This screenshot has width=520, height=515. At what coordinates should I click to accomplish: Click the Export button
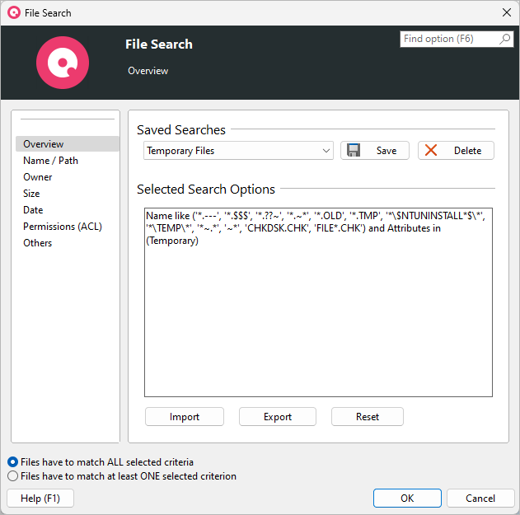[x=278, y=417]
